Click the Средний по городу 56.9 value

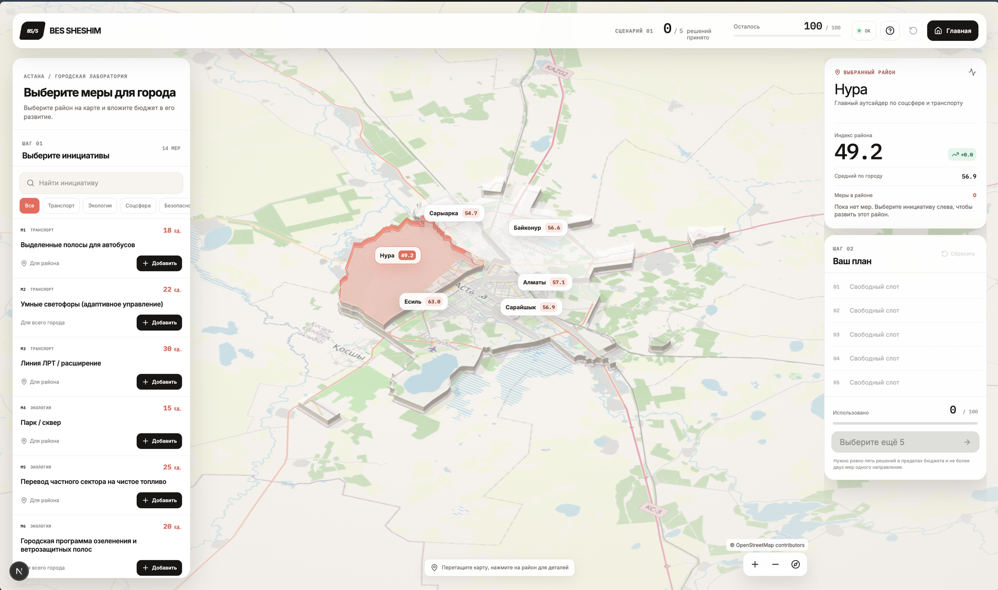969,177
